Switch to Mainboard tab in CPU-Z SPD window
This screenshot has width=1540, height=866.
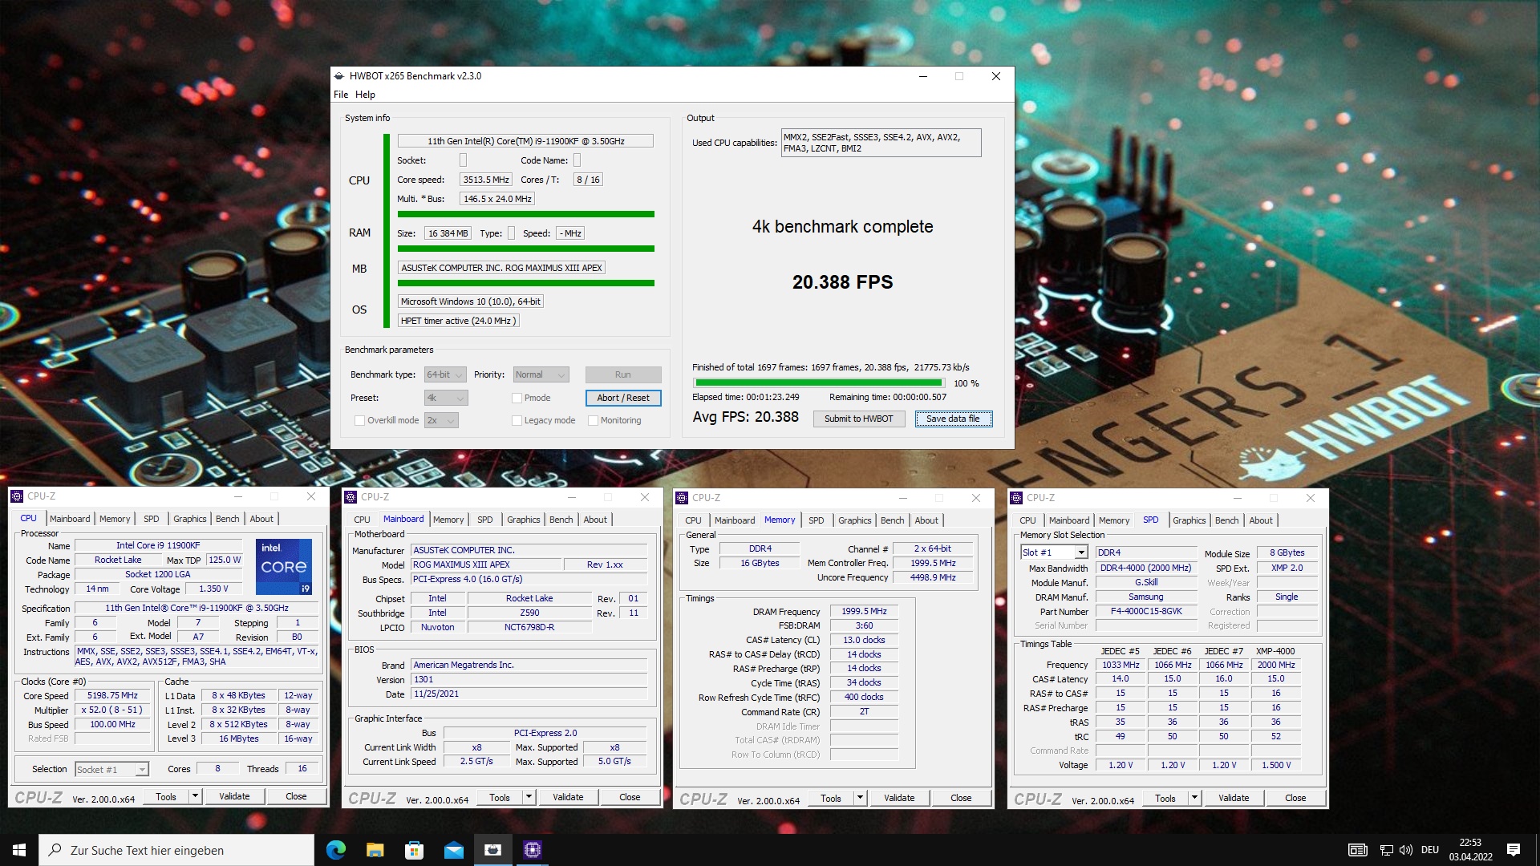tap(1069, 520)
